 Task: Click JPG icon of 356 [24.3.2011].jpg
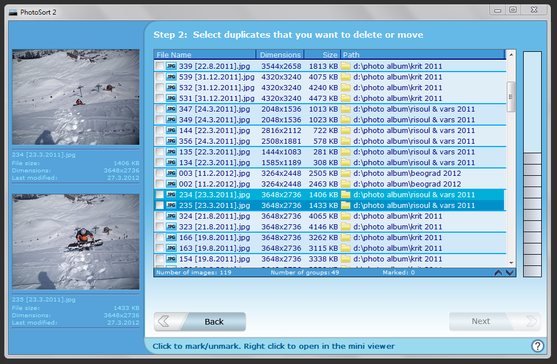(x=171, y=141)
